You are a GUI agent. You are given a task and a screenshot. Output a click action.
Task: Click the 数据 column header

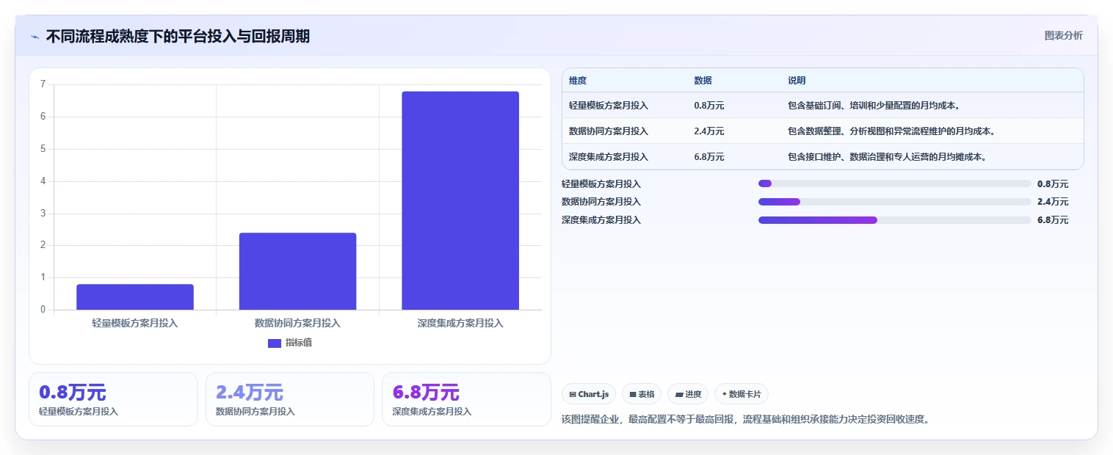point(703,81)
